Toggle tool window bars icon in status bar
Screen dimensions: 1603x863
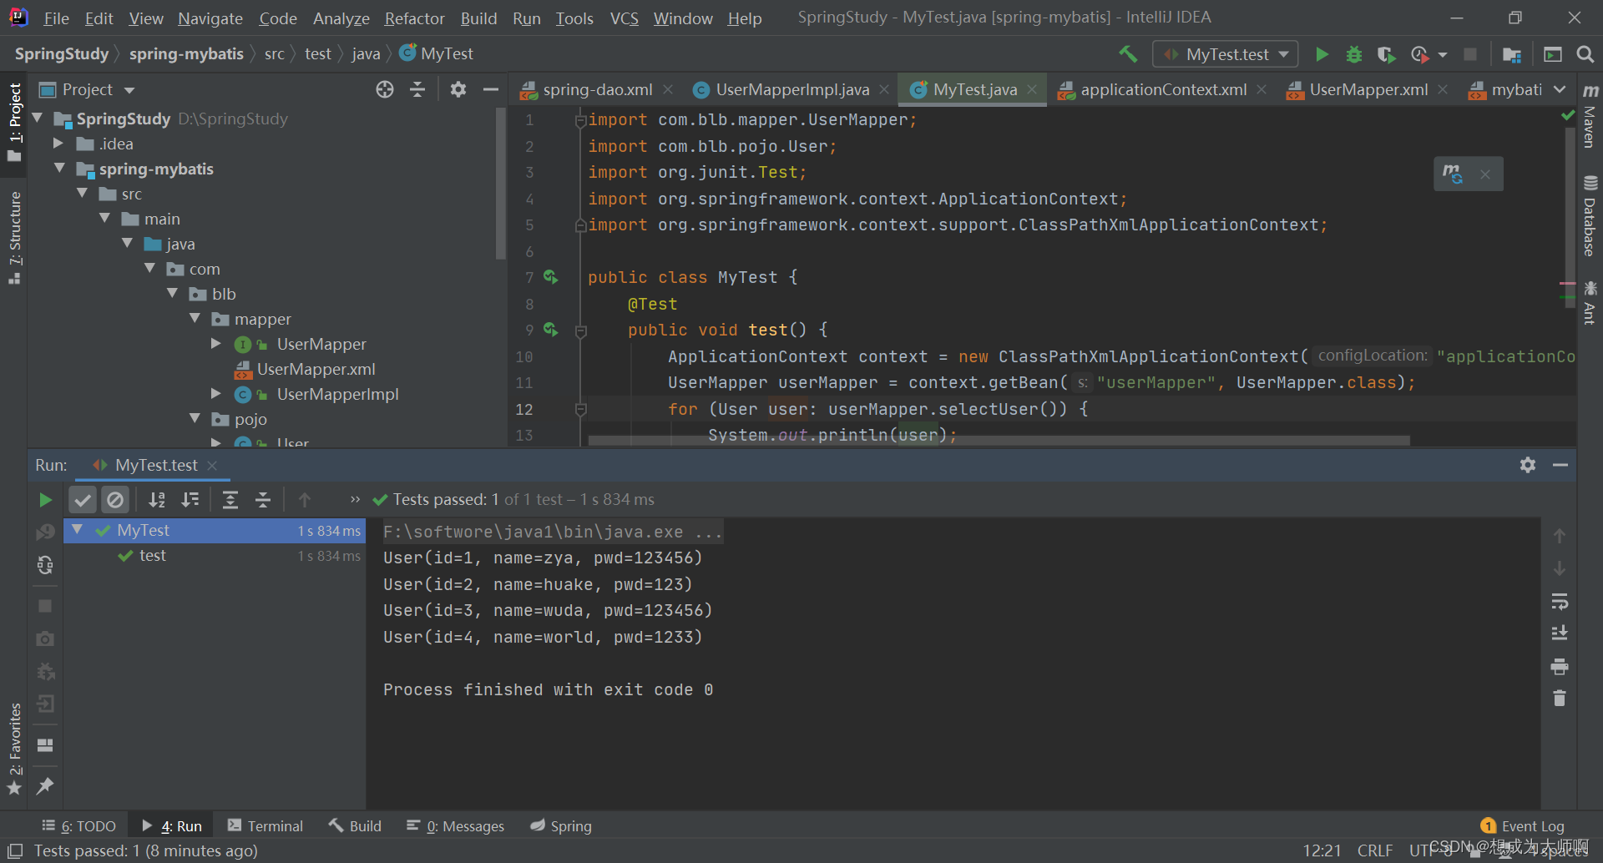(14, 850)
